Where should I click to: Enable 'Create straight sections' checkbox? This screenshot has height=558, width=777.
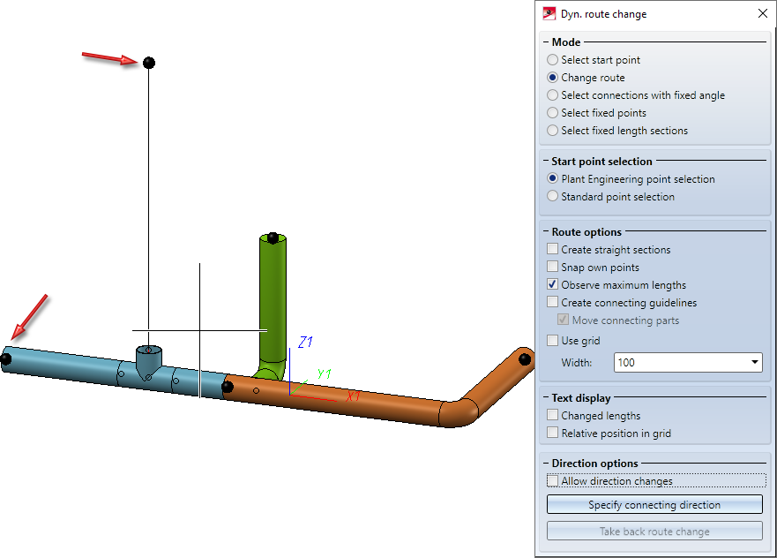click(552, 249)
